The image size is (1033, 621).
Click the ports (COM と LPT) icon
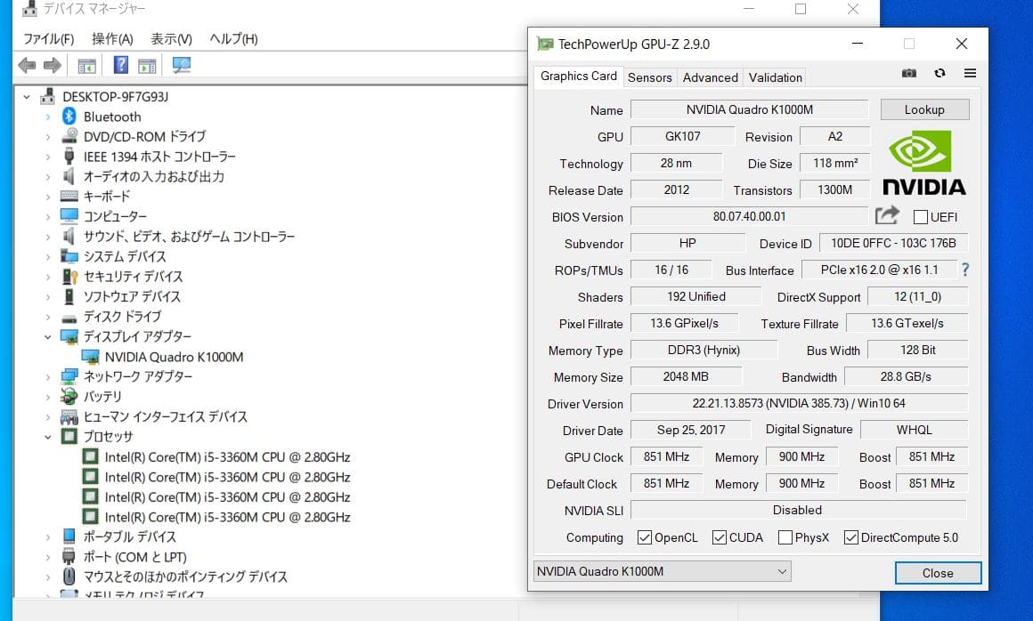click(69, 557)
